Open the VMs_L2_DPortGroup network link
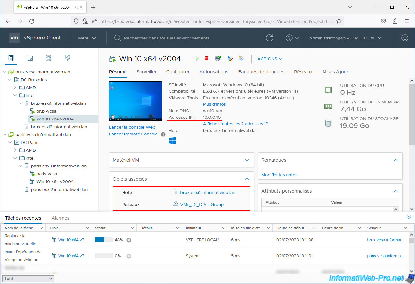Screen dimensions: 415x284 click(202, 205)
